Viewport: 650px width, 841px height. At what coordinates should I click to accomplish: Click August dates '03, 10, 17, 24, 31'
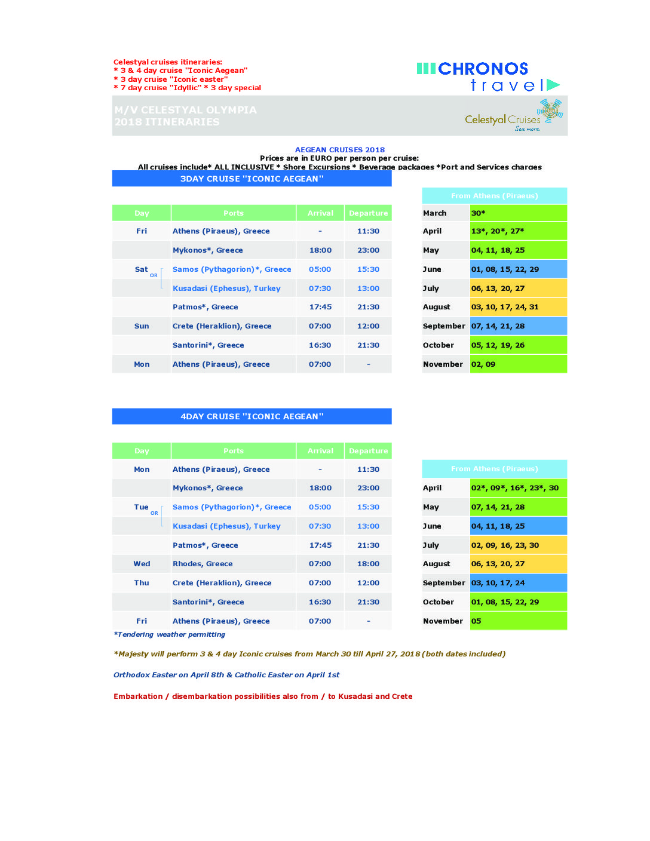tap(519, 307)
